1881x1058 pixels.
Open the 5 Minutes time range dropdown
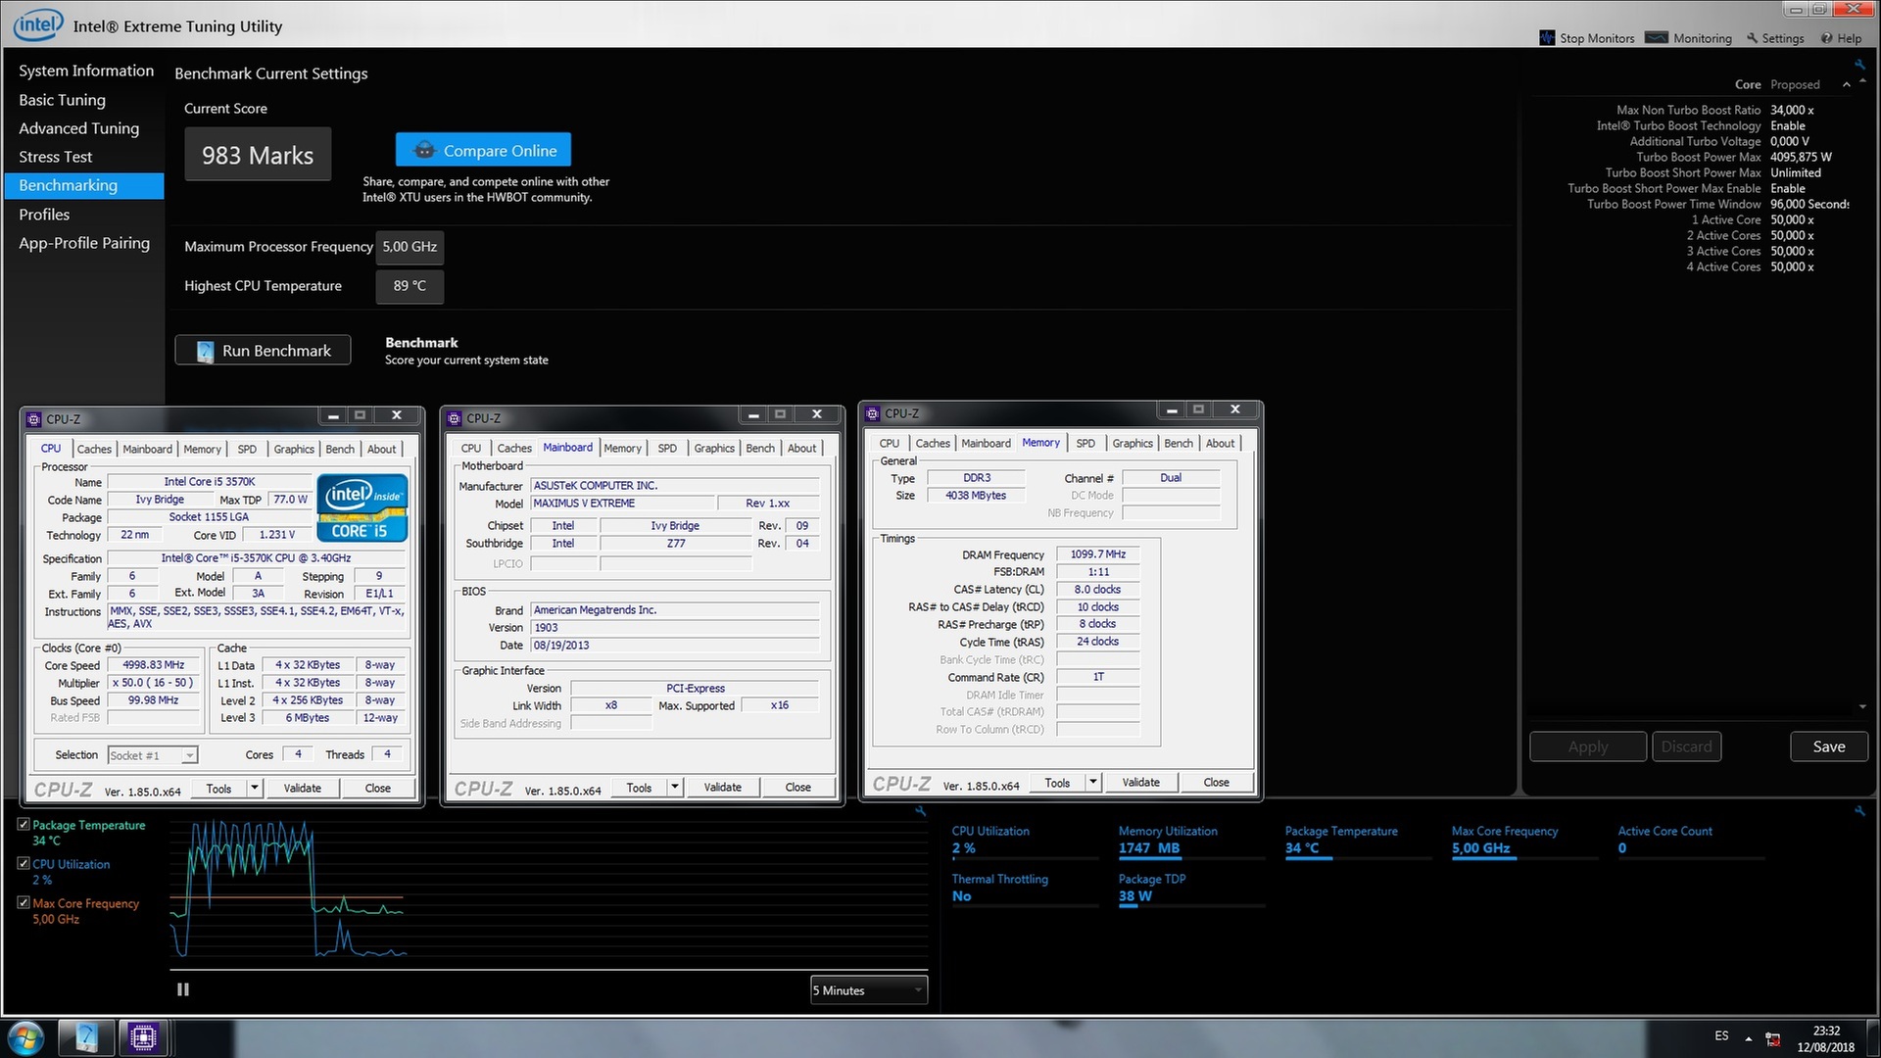(x=869, y=990)
